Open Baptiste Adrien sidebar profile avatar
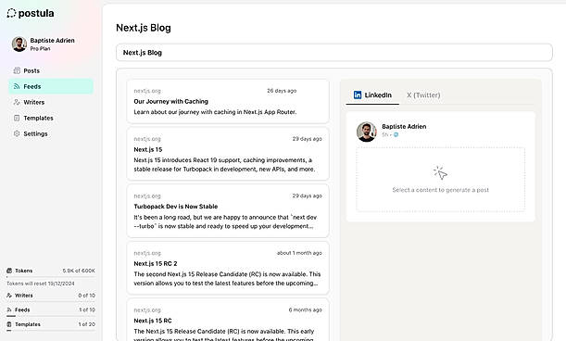Viewport: 566px width, 341px height. [x=19, y=44]
